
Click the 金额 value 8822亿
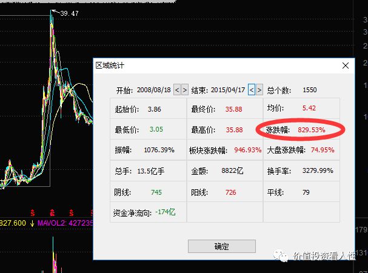pyautogui.click(x=232, y=170)
